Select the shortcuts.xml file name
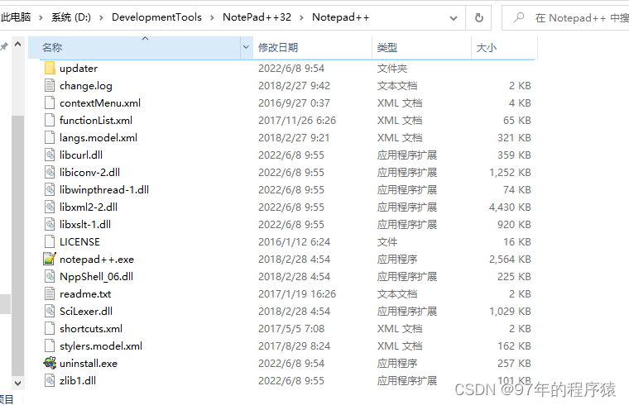The image size is (629, 405). coord(91,328)
